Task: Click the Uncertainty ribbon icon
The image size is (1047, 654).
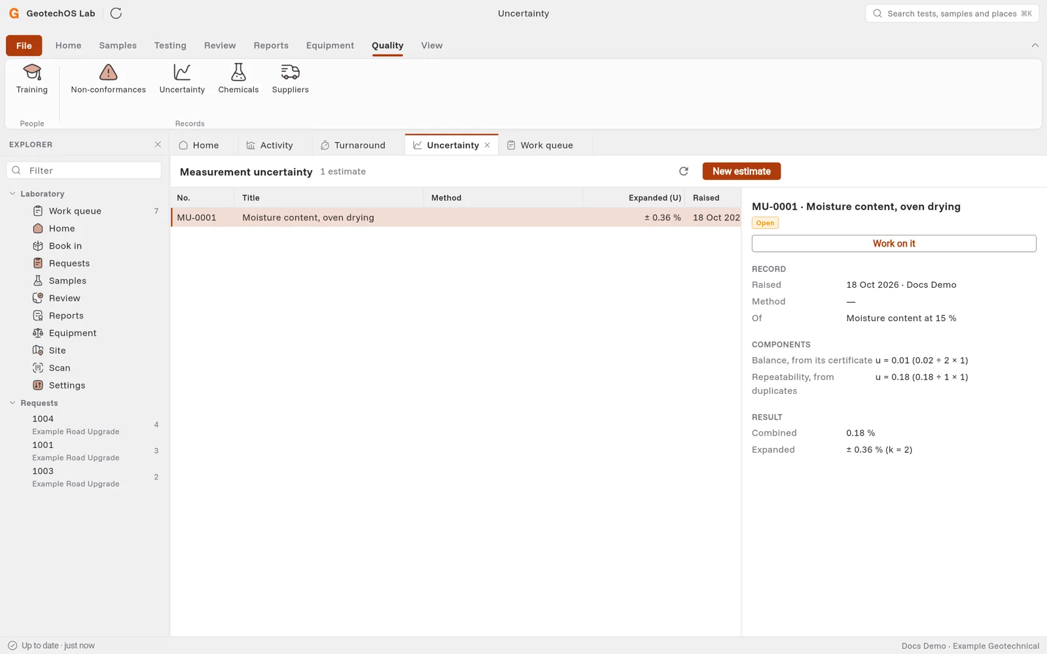Action: 182,79
